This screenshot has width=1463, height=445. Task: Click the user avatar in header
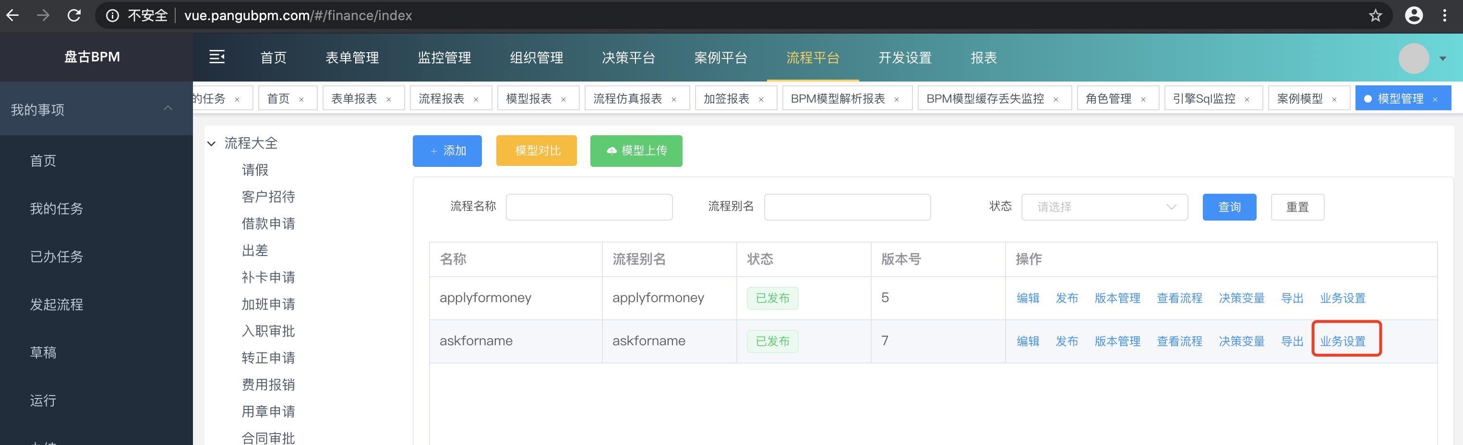[1414, 58]
